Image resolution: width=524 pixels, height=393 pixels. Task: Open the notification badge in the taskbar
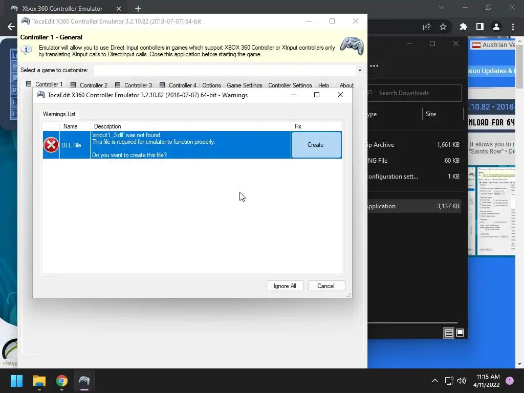click(x=510, y=381)
